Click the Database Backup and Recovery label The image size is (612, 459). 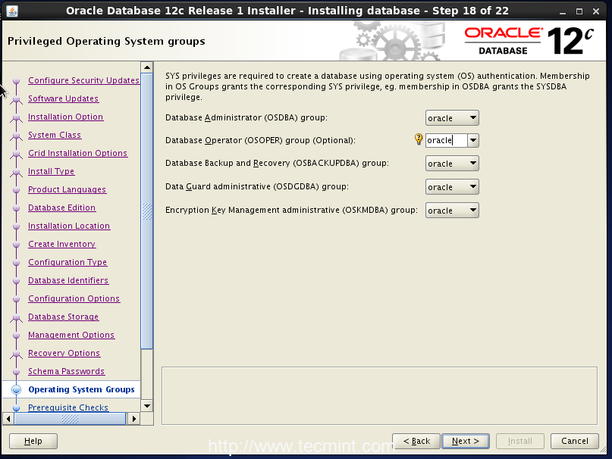[277, 163]
